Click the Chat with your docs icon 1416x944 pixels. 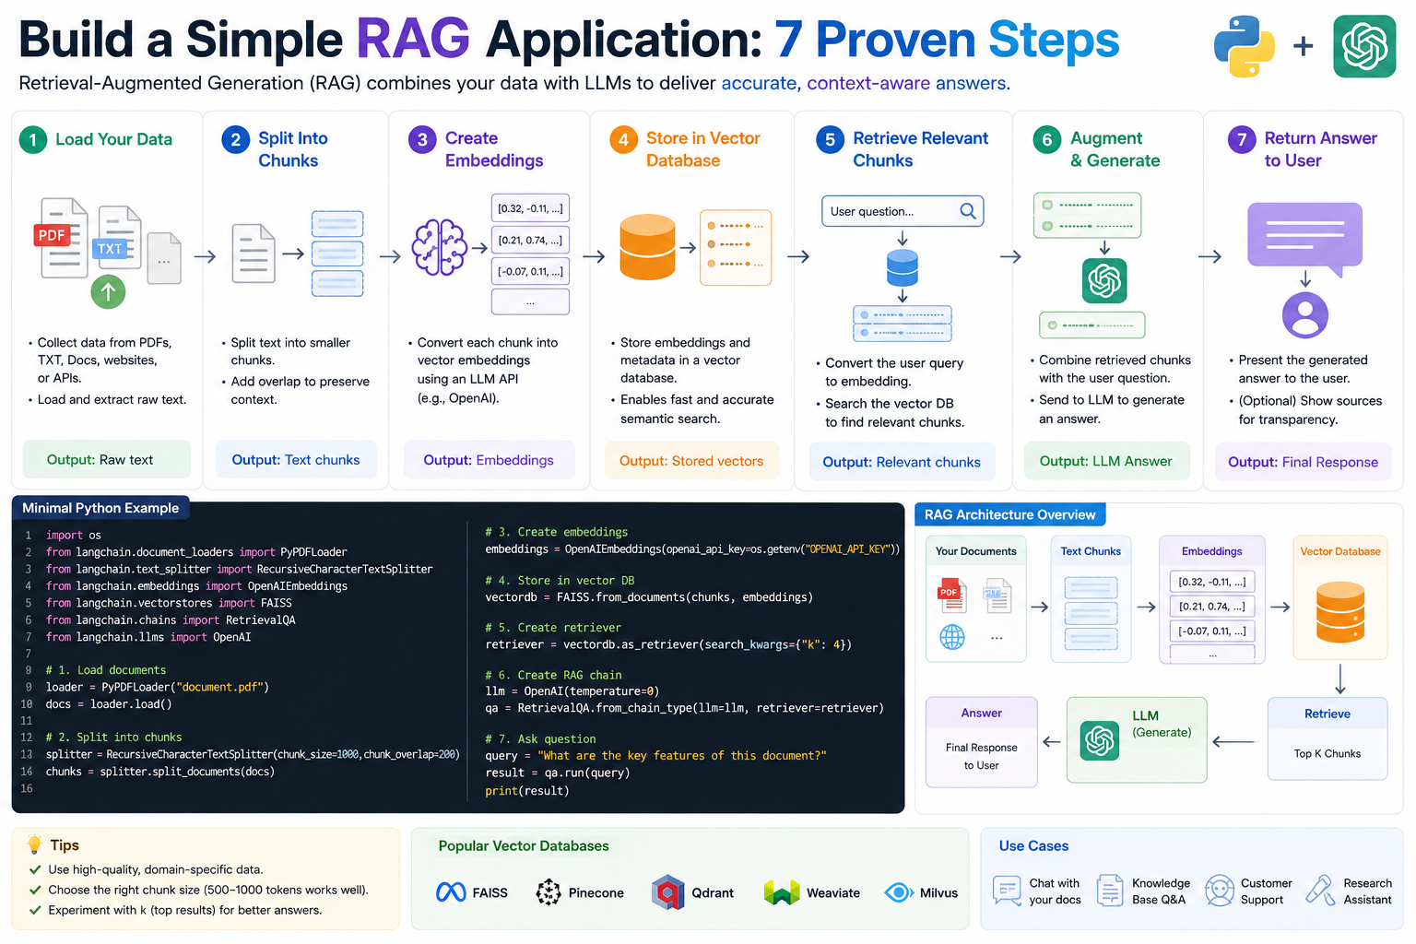coord(1007,891)
